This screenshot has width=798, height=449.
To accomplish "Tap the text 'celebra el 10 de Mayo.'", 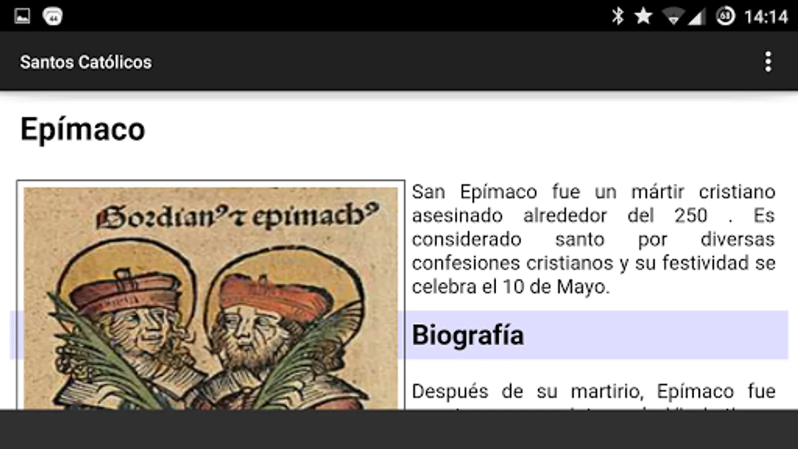I will pyautogui.click(x=511, y=287).
